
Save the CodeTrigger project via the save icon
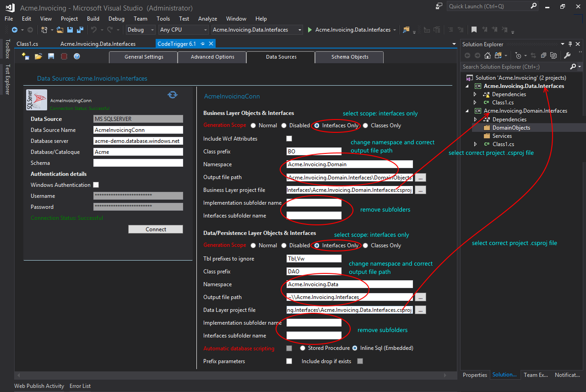pyautogui.click(x=51, y=56)
